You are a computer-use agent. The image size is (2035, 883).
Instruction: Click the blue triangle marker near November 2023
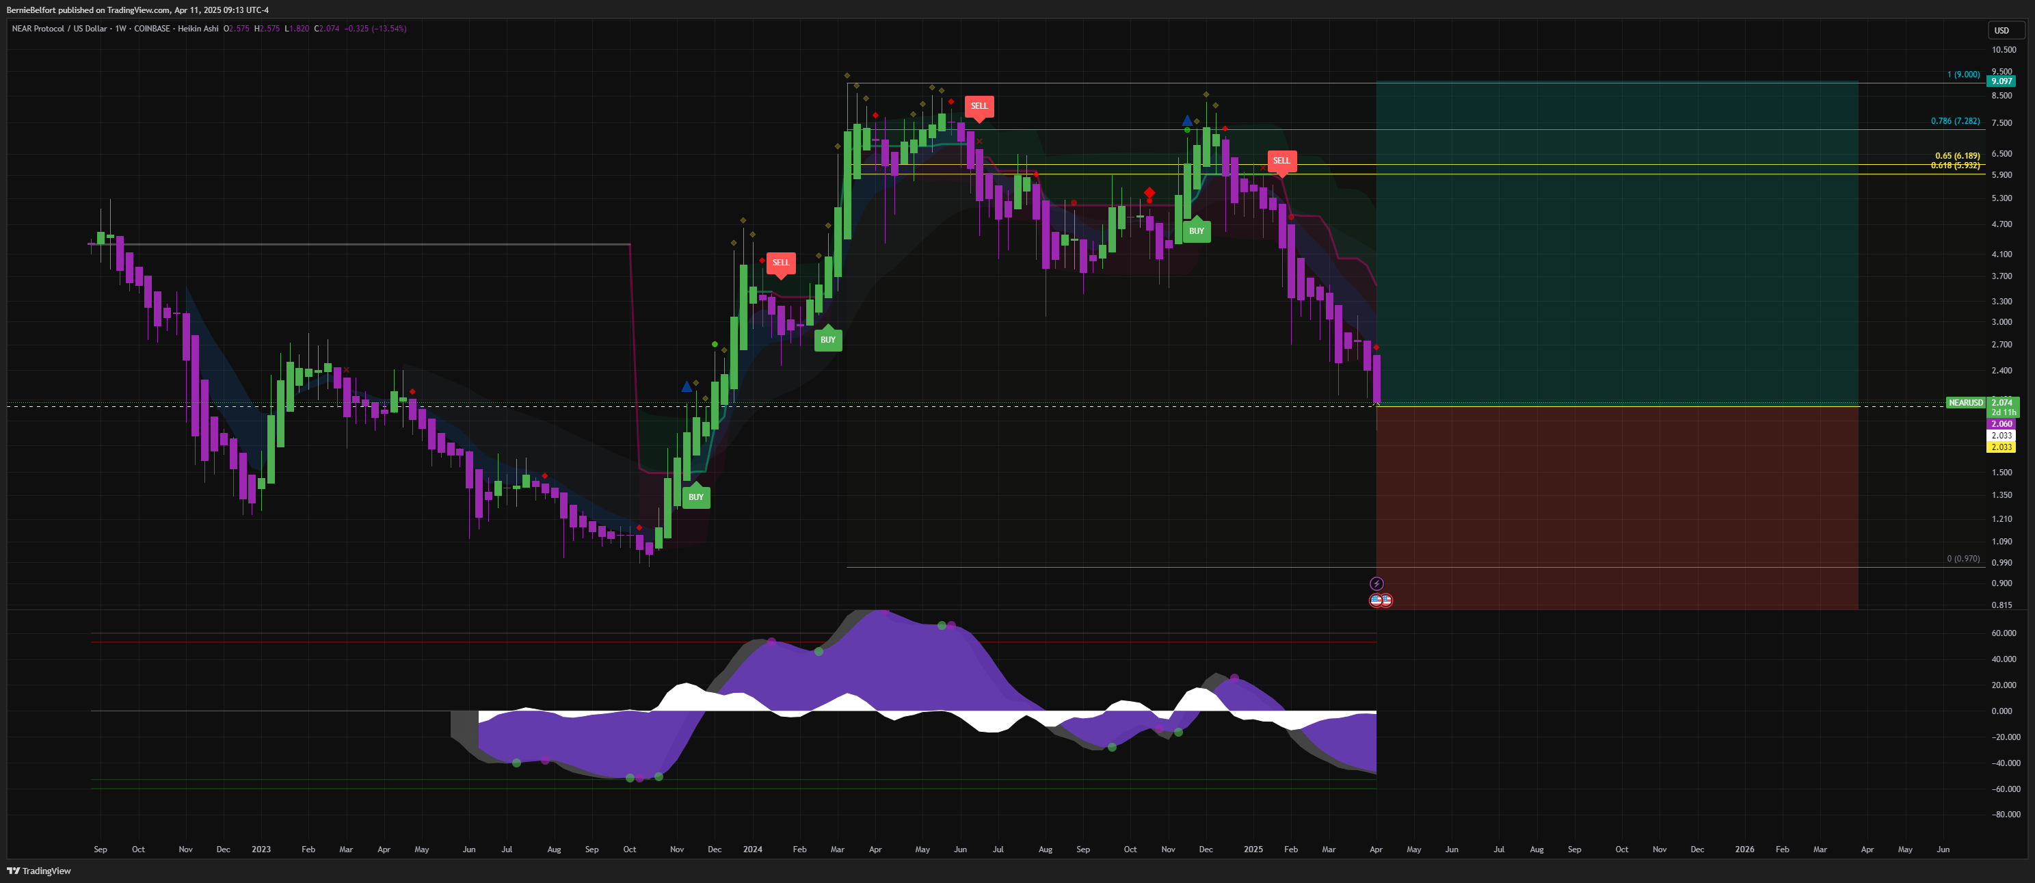(687, 386)
